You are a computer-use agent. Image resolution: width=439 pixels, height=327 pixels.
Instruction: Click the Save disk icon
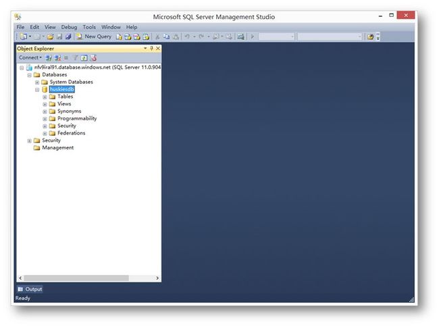click(59, 36)
